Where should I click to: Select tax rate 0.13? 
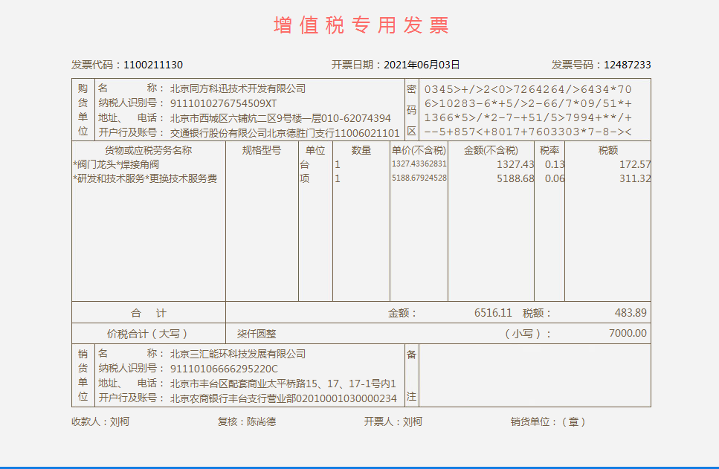pyautogui.click(x=555, y=164)
